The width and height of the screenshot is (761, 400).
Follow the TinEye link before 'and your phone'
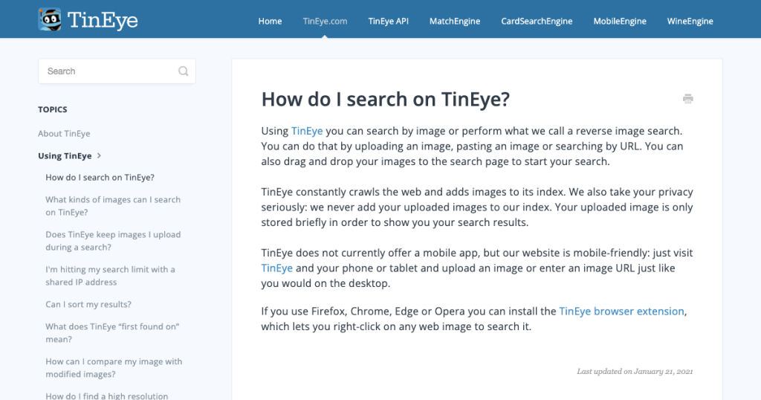coord(276,268)
